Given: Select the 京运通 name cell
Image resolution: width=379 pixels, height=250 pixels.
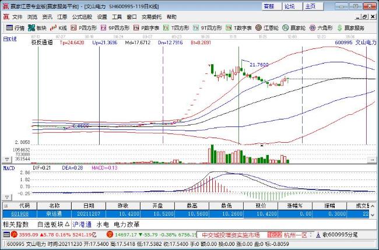Looking at the screenshot, I should (x=54, y=214).
